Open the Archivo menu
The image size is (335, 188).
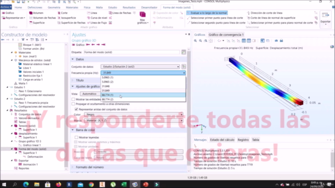click(x=6, y=7)
